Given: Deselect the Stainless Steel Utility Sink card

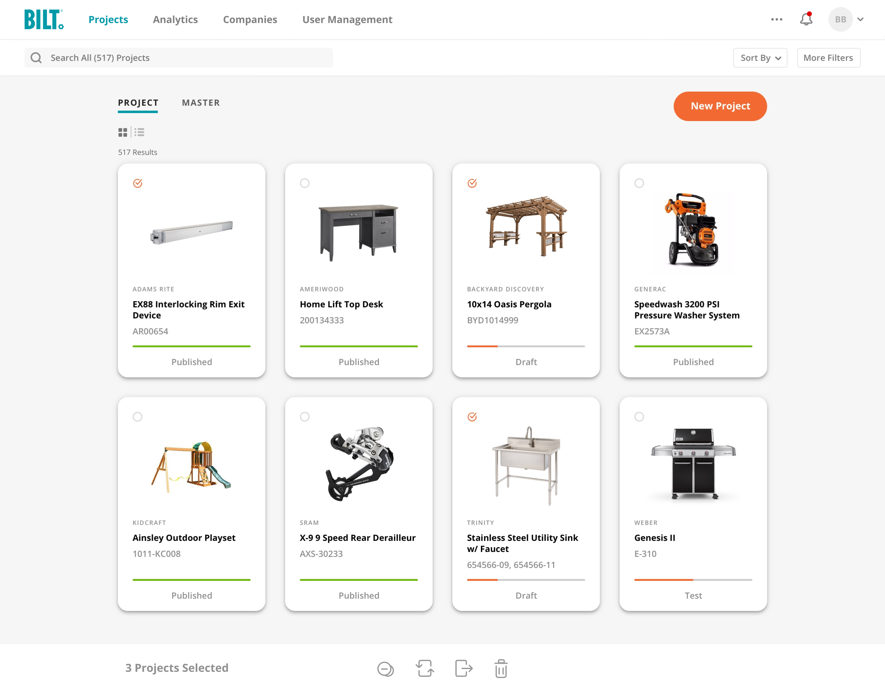Looking at the screenshot, I should point(472,417).
